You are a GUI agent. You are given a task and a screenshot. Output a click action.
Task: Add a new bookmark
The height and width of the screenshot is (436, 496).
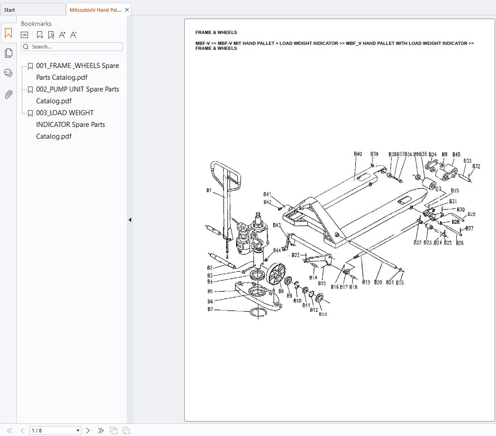click(40, 35)
